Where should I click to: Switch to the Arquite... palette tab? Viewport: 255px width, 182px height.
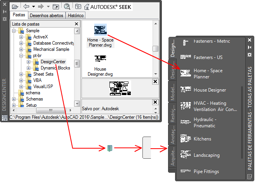click(x=173, y=157)
